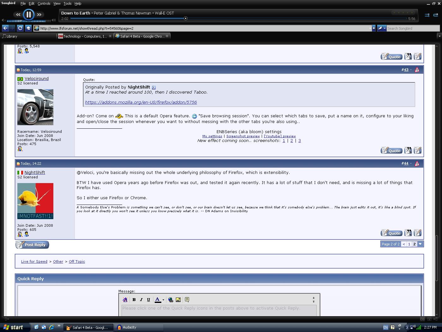442x332 pixels.
Task: View original NightShift post arrow icon
Action: coord(154,88)
